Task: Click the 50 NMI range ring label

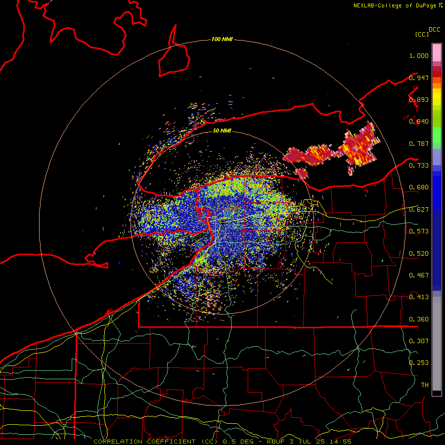Action: pyautogui.click(x=222, y=131)
